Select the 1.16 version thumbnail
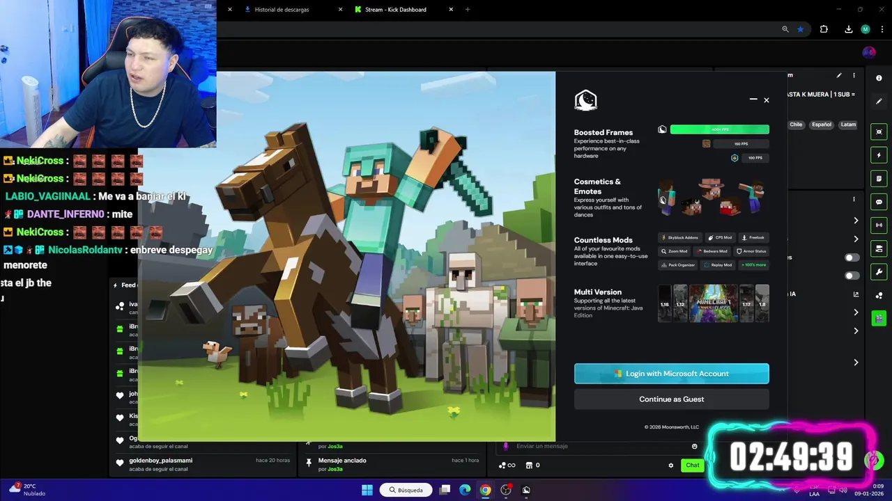 (664, 303)
